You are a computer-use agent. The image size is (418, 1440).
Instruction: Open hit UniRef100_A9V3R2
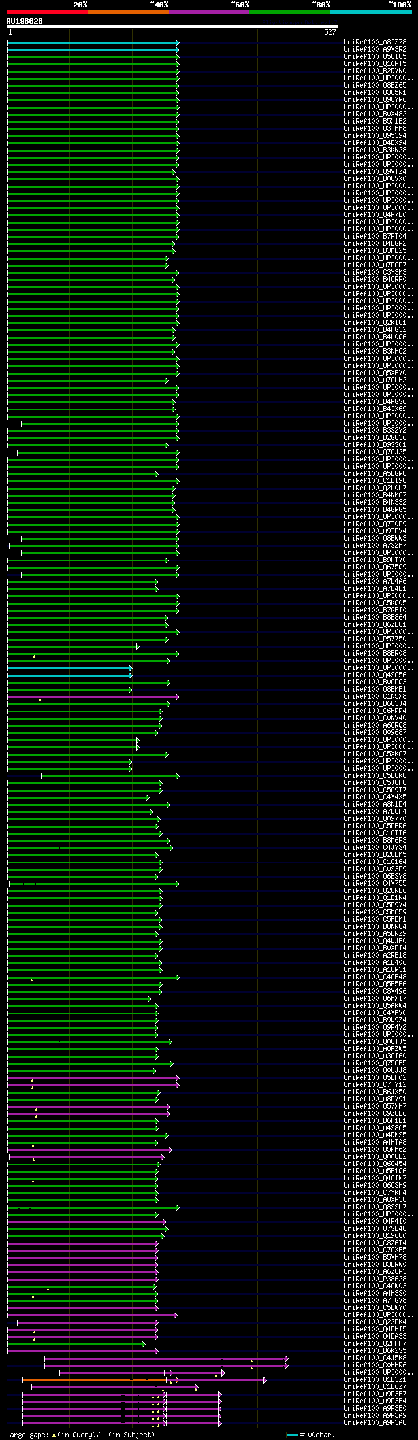(x=375, y=49)
